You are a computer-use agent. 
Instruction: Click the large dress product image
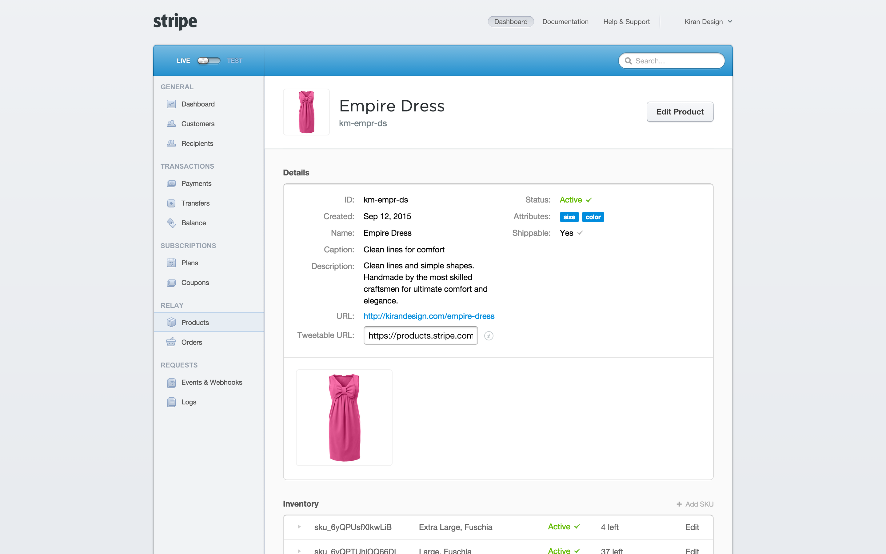point(344,418)
